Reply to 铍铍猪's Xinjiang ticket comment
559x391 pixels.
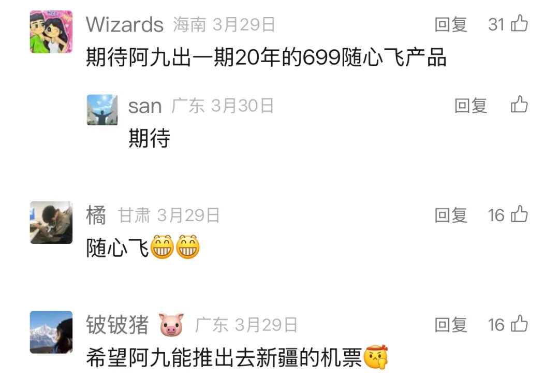click(451, 325)
